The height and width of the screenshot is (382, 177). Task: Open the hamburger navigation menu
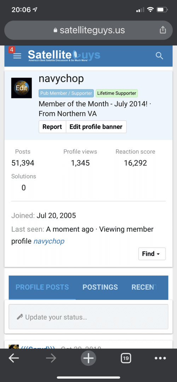tap(17, 56)
